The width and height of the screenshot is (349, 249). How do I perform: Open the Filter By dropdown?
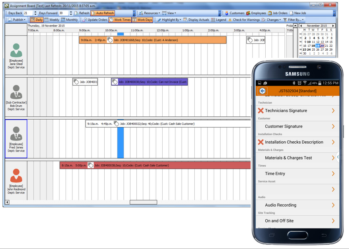coord(293,20)
